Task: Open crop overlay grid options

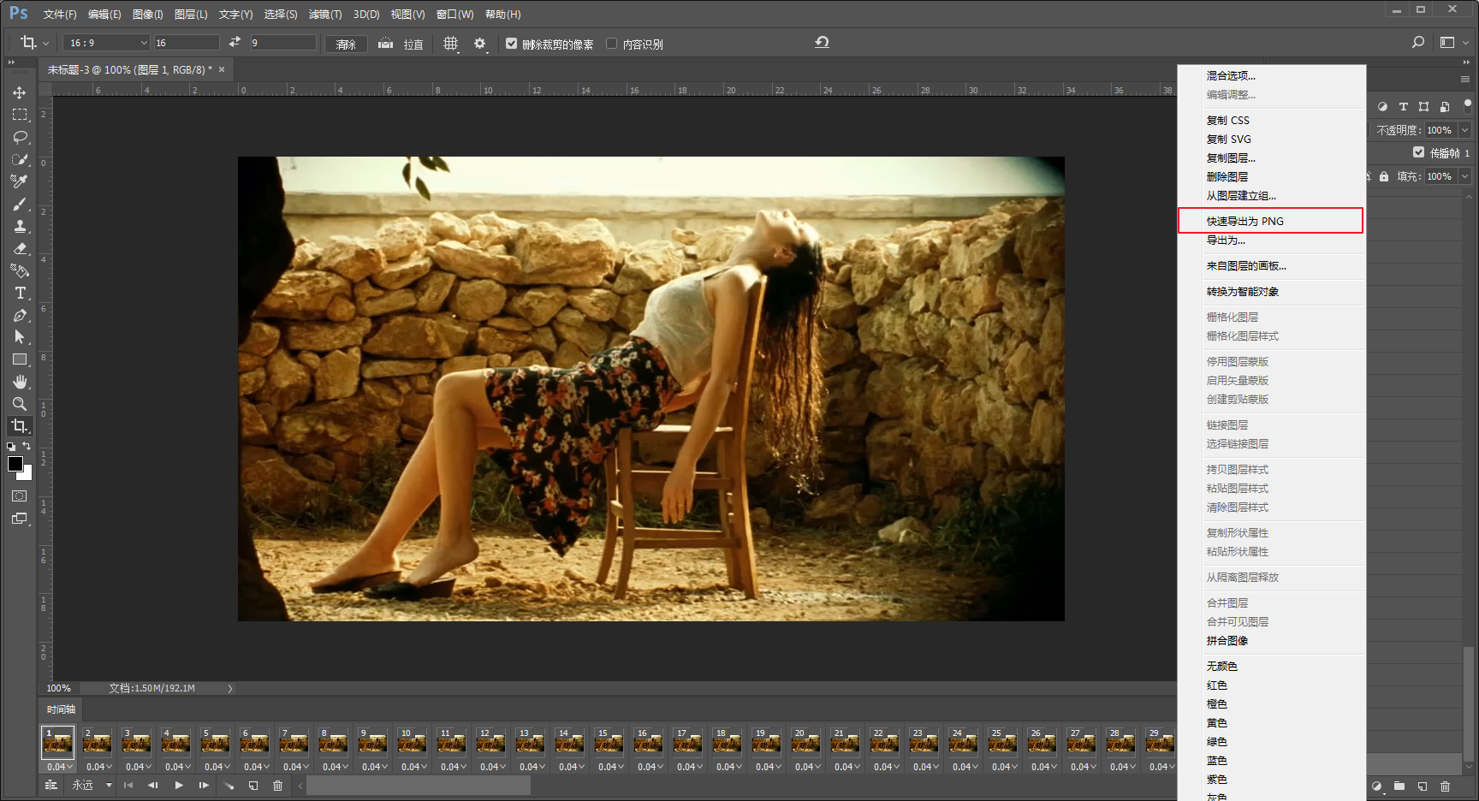Action: pos(451,44)
